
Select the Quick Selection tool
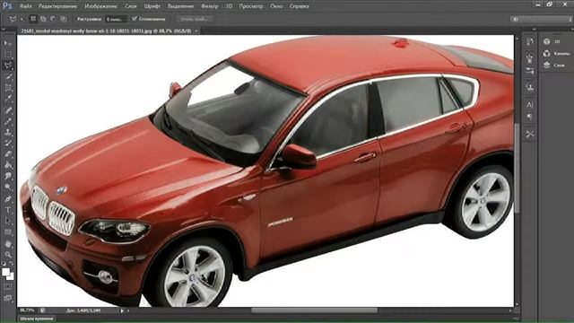click(x=8, y=76)
